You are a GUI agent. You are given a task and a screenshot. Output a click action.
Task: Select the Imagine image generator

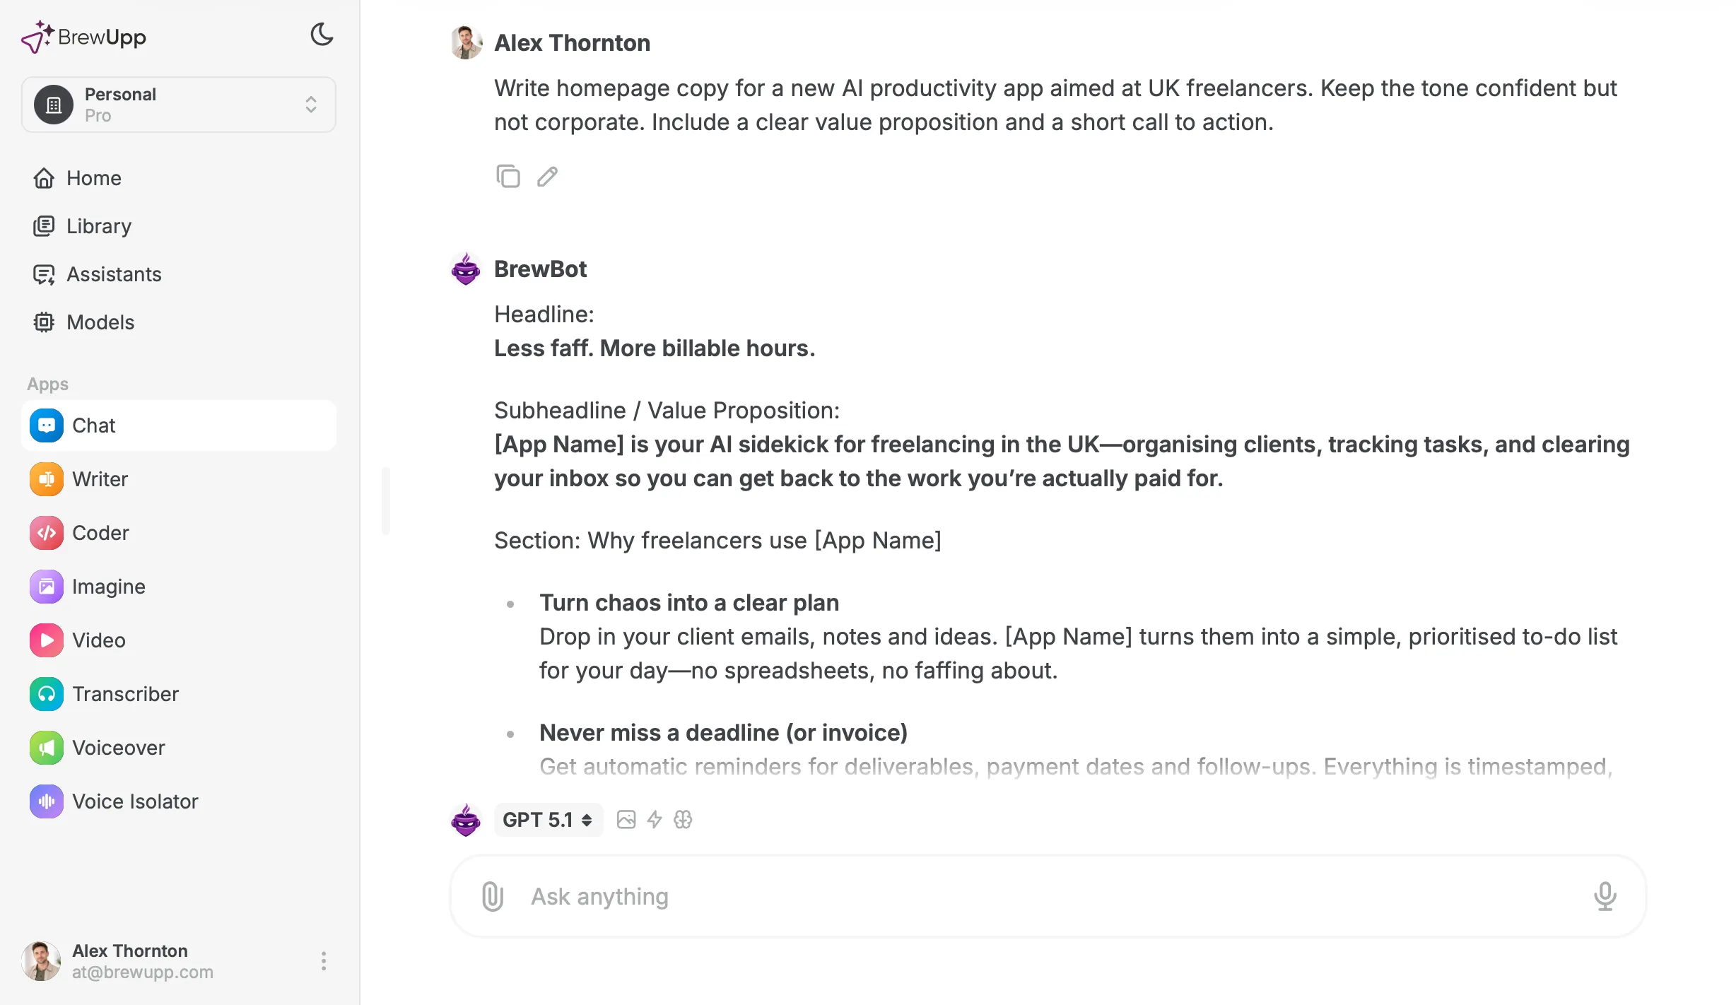click(x=108, y=586)
